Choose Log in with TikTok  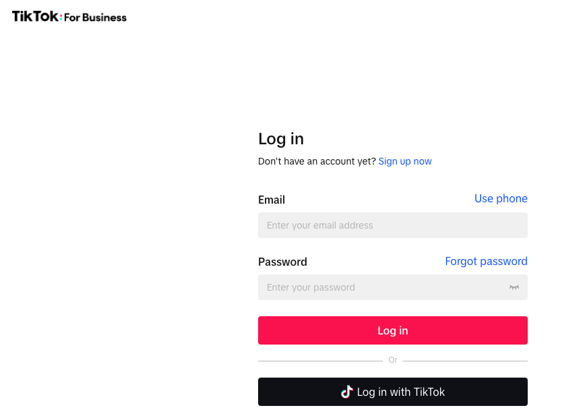pyautogui.click(x=392, y=392)
